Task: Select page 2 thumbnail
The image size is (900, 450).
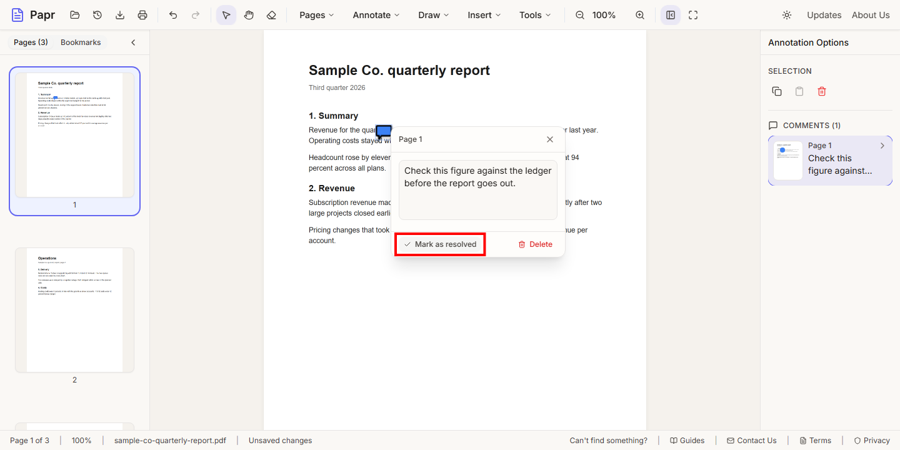Action: 74,310
